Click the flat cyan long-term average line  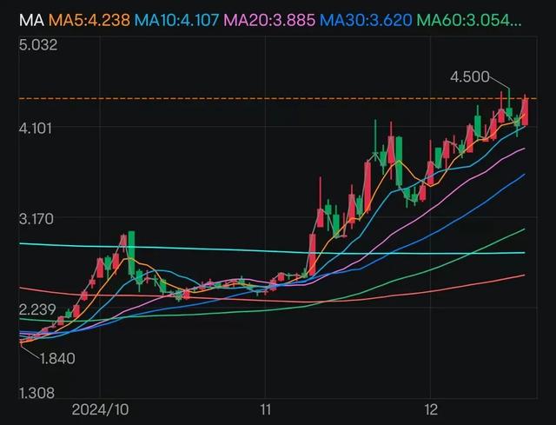[x=261, y=250]
